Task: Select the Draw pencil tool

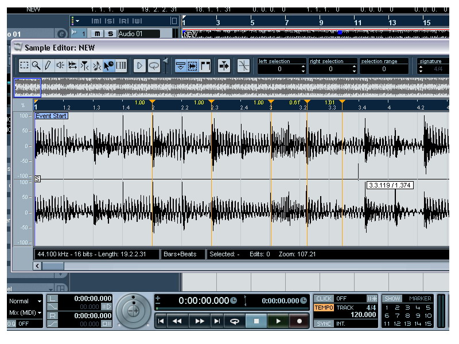Action: click(x=48, y=66)
